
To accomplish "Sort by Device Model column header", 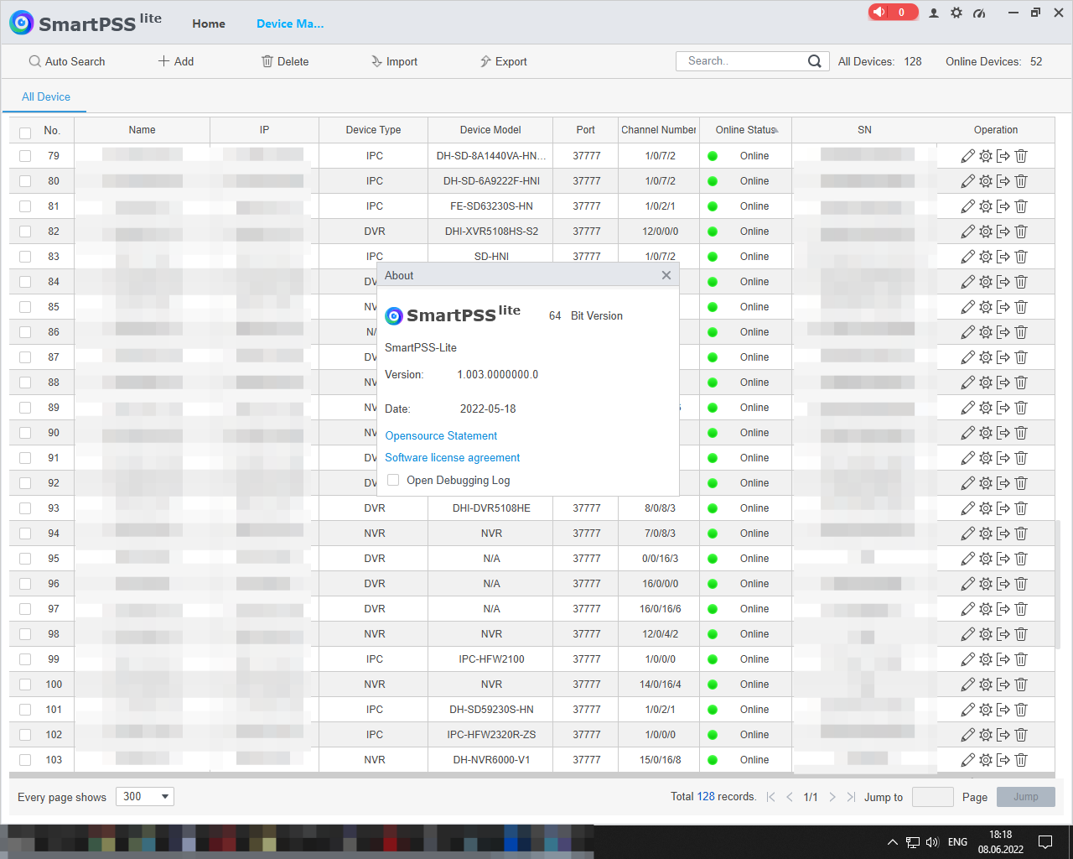I will click(x=490, y=130).
